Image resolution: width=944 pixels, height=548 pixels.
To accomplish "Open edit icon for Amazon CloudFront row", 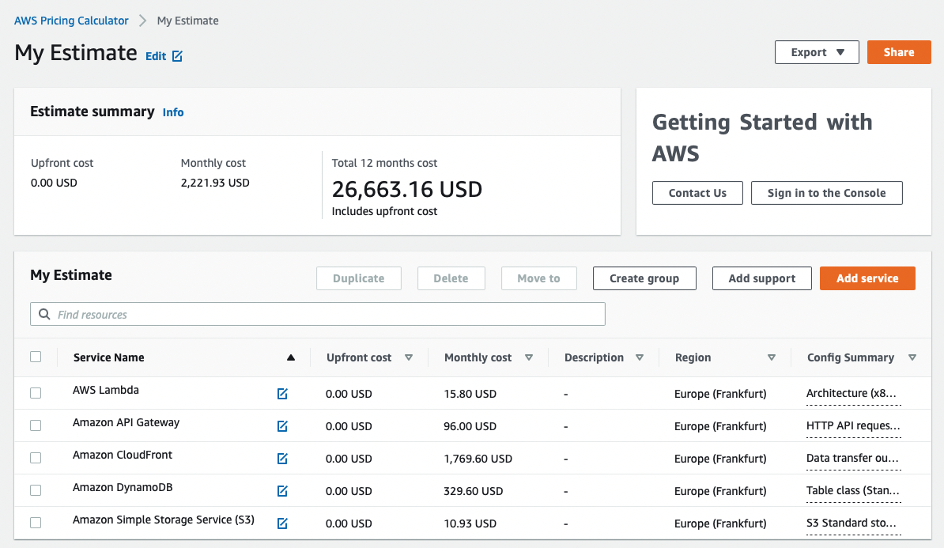I will (x=282, y=459).
